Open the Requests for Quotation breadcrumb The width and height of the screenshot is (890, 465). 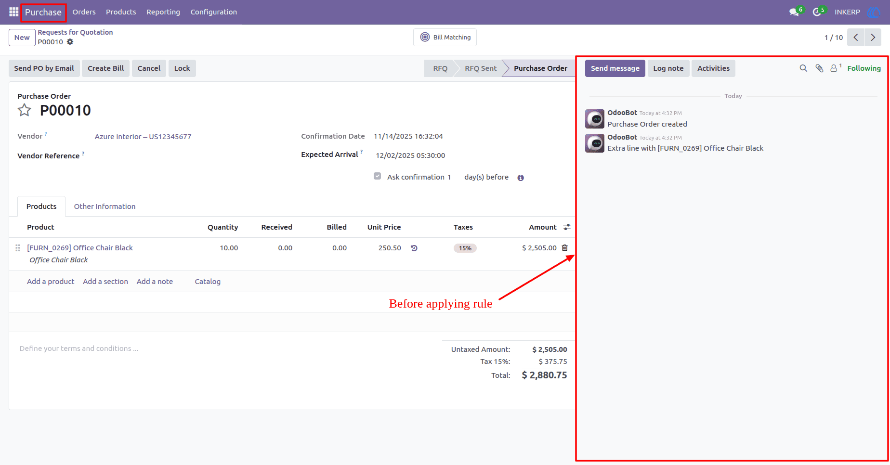(76, 32)
